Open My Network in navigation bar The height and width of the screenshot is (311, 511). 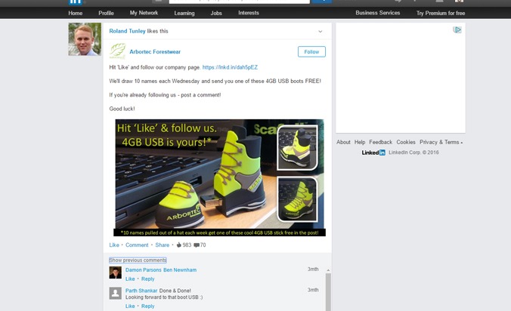coord(144,13)
